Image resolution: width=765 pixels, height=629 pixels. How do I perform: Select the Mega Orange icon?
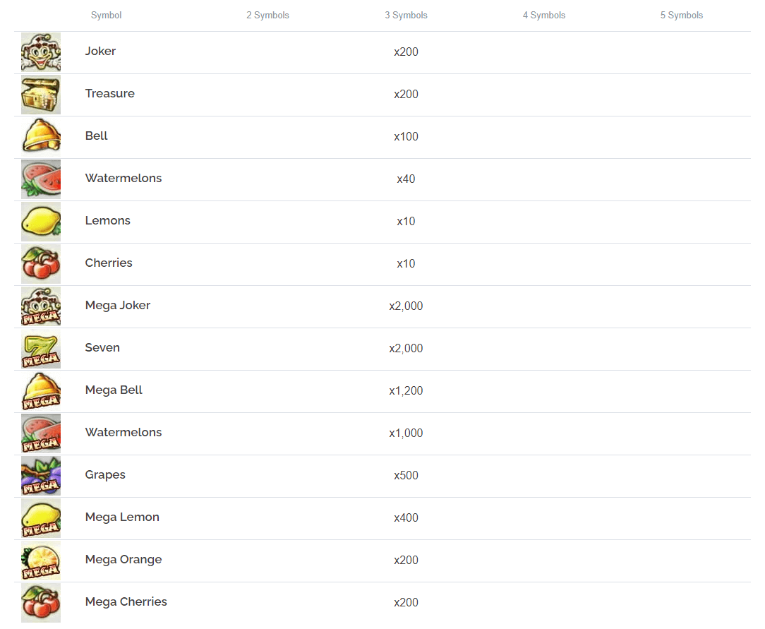41,561
